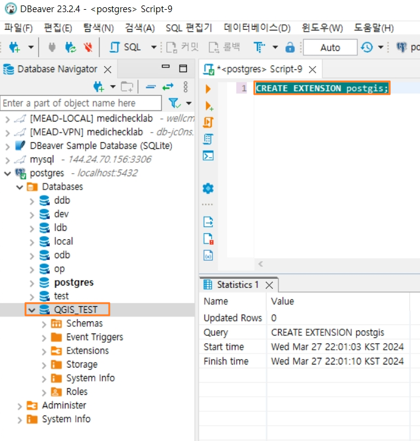This screenshot has height=441, width=420.
Task: Click the Auto commit mode field
Action: click(330, 47)
